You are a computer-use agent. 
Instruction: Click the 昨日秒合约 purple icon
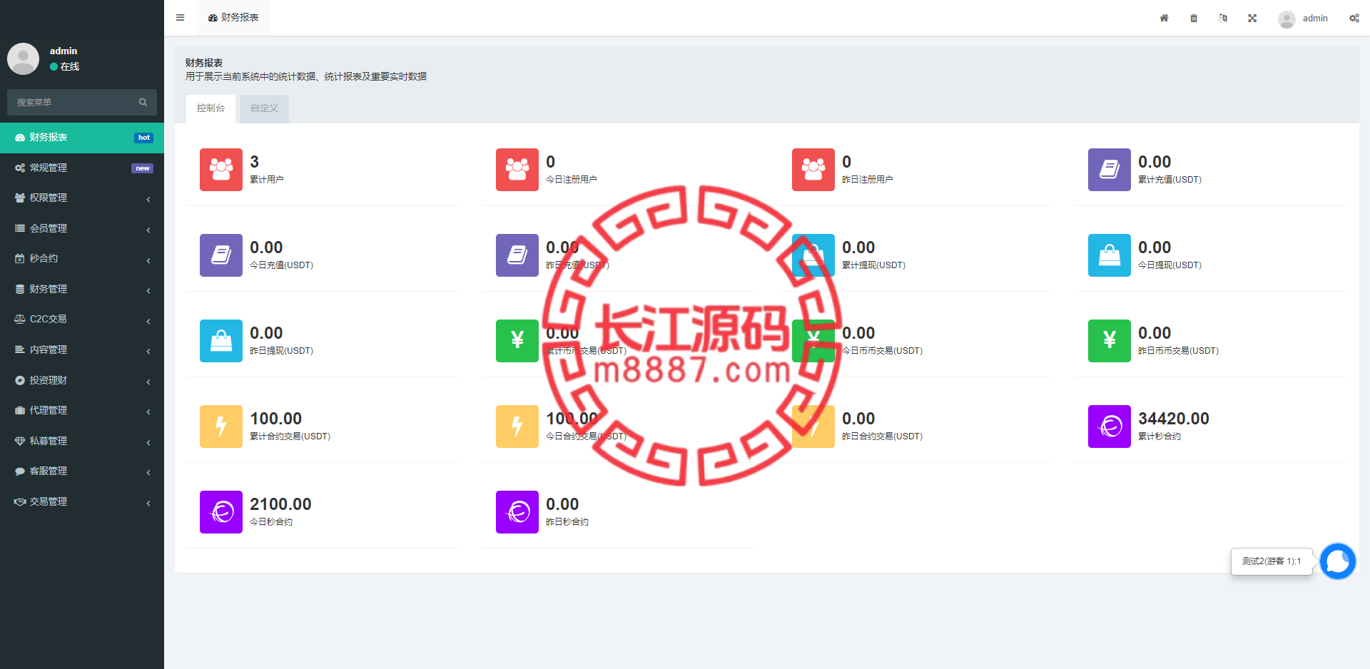pyautogui.click(x=517, y=512)
